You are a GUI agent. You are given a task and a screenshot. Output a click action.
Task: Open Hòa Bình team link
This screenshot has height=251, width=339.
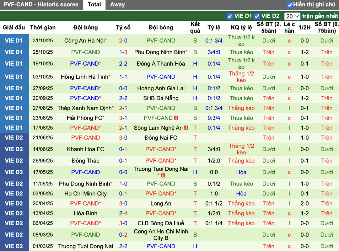pyautogui.click(x=86, y=213)
